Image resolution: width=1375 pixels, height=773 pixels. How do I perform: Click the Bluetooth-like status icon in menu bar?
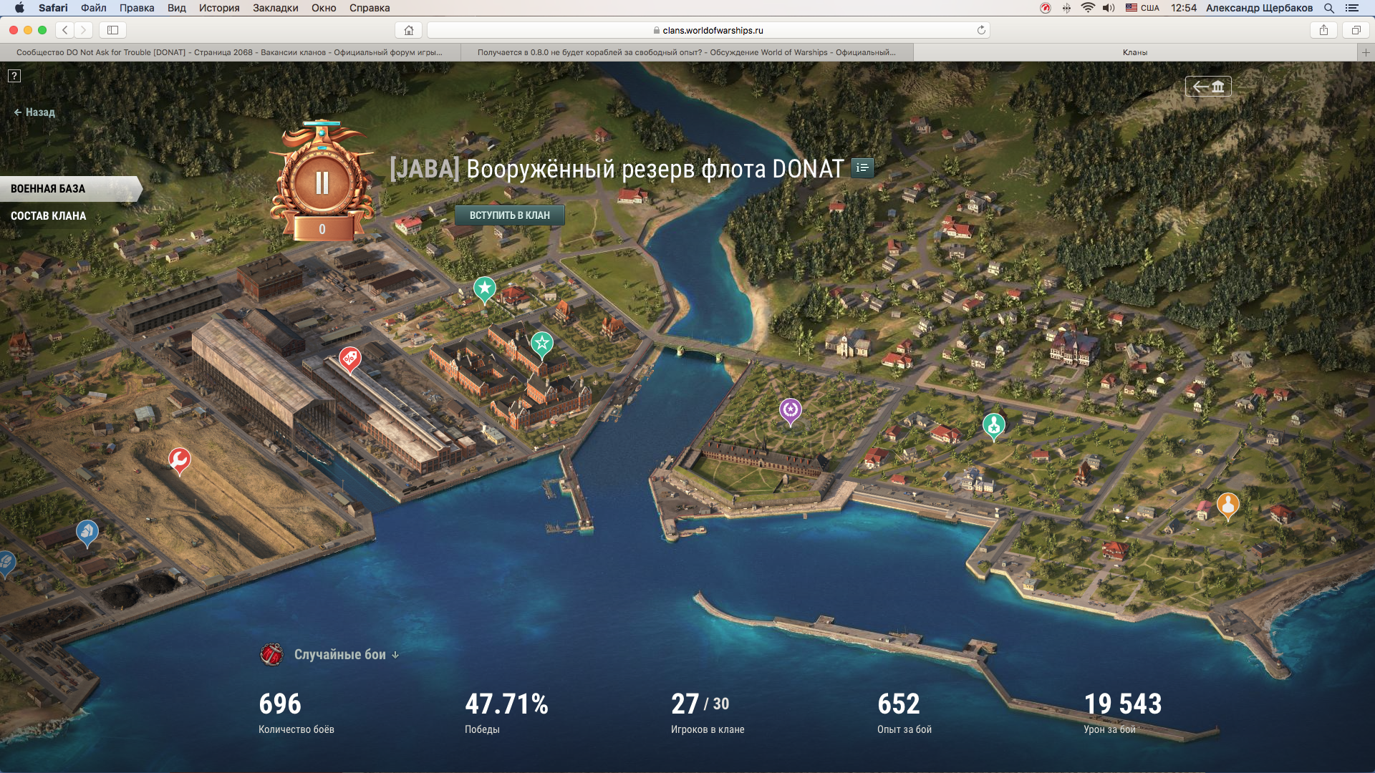[x=1066, y=8]
